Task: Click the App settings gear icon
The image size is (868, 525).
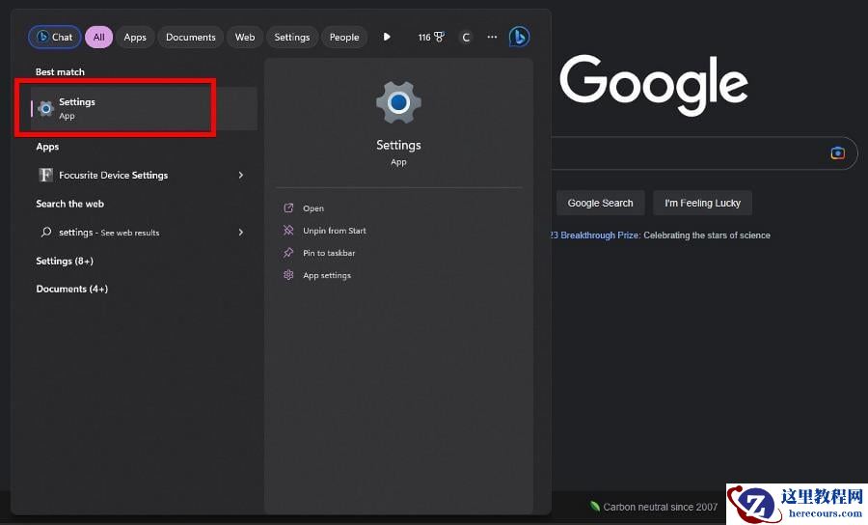Action: pos(288,275)
